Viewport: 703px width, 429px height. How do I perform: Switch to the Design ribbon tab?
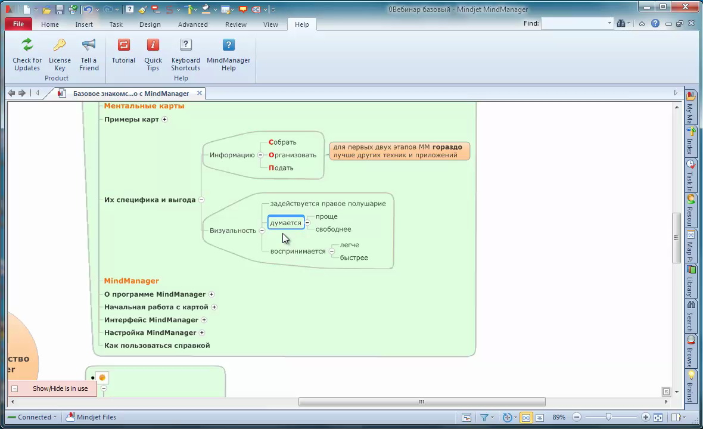pos(150,24)
